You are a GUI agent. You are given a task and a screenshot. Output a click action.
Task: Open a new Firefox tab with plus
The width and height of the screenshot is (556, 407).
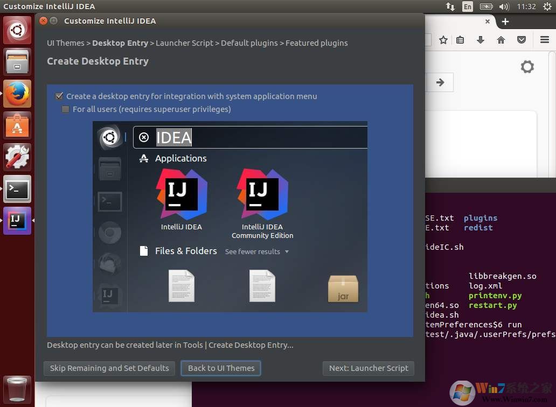coord(505,22)
